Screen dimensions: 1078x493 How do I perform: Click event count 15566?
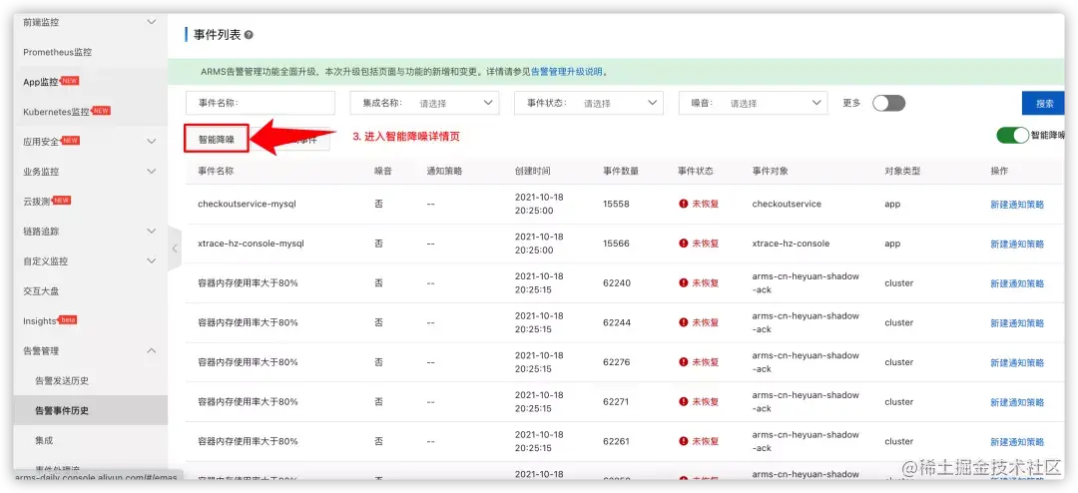(x=616, y=244)
